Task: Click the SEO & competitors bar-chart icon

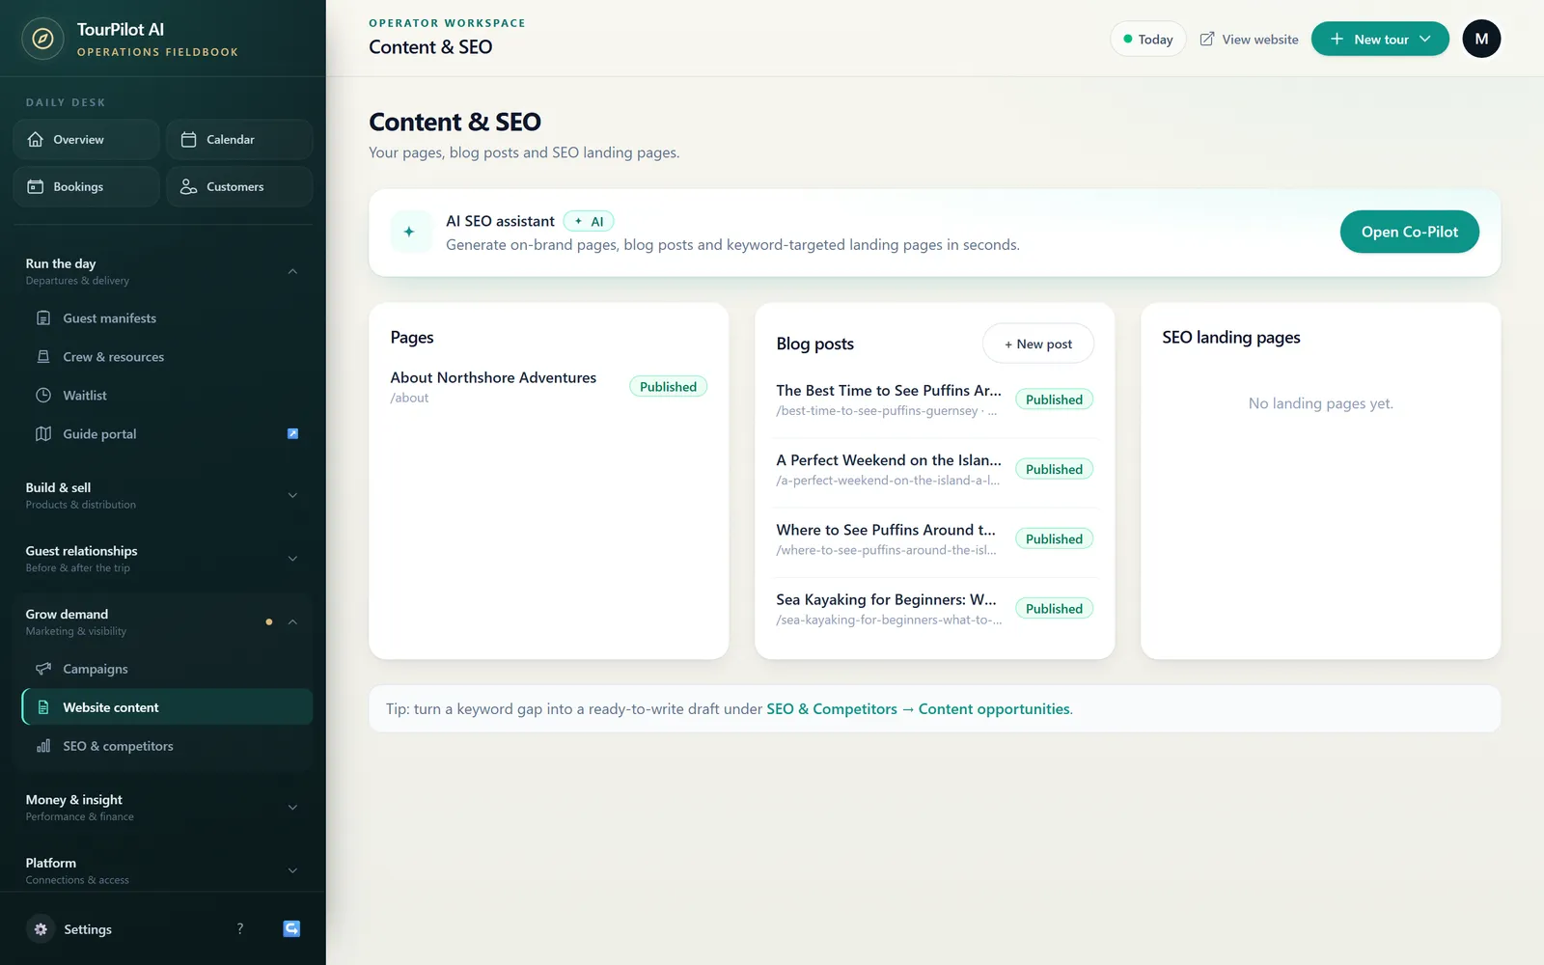Action: 43,746
